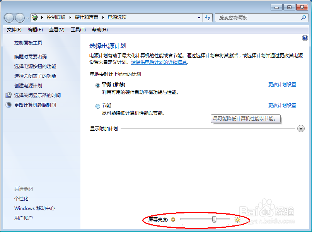Click 控制面板 in the address breadcrumb
Screen dimensions: 312x232
tap(56, 17)
